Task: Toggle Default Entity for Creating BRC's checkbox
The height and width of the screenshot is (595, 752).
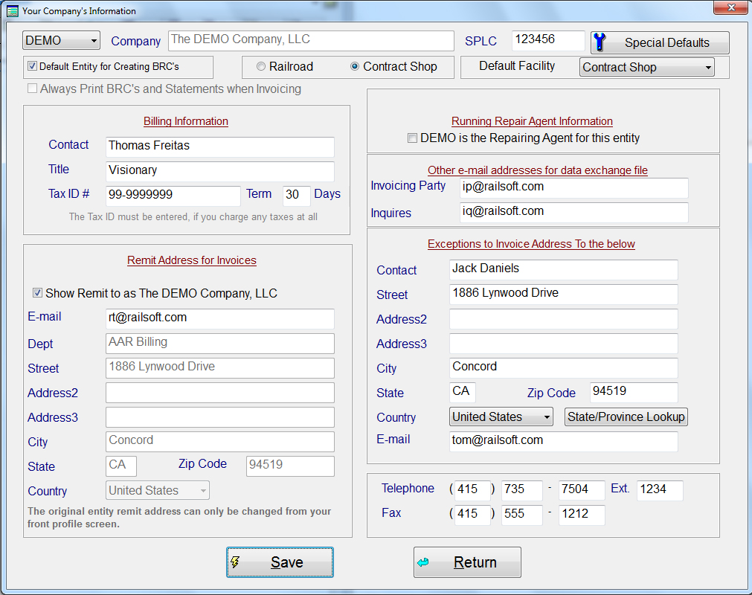Action: tap(32, 66)
